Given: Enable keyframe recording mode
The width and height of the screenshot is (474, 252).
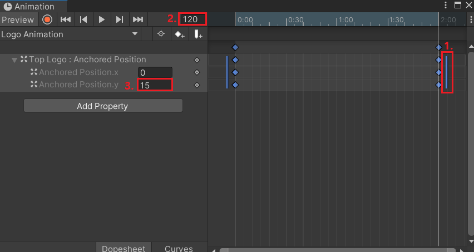Looking at the screenshot, I should tap(47, 19).
